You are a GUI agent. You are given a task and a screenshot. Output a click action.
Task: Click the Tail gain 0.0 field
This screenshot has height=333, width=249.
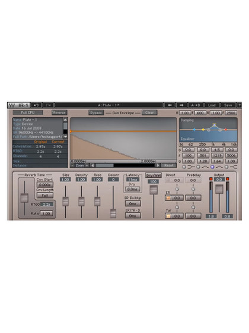coord(177,216)
